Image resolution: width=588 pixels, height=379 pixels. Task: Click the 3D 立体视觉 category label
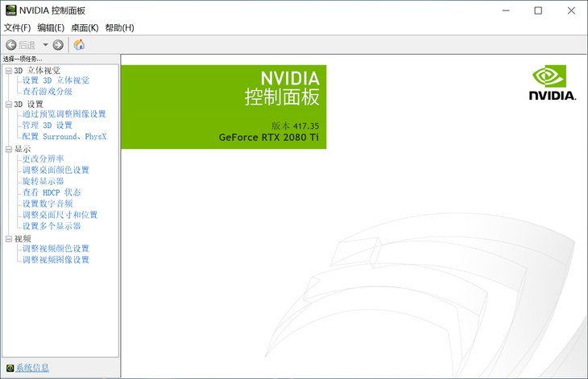[37, 71]
